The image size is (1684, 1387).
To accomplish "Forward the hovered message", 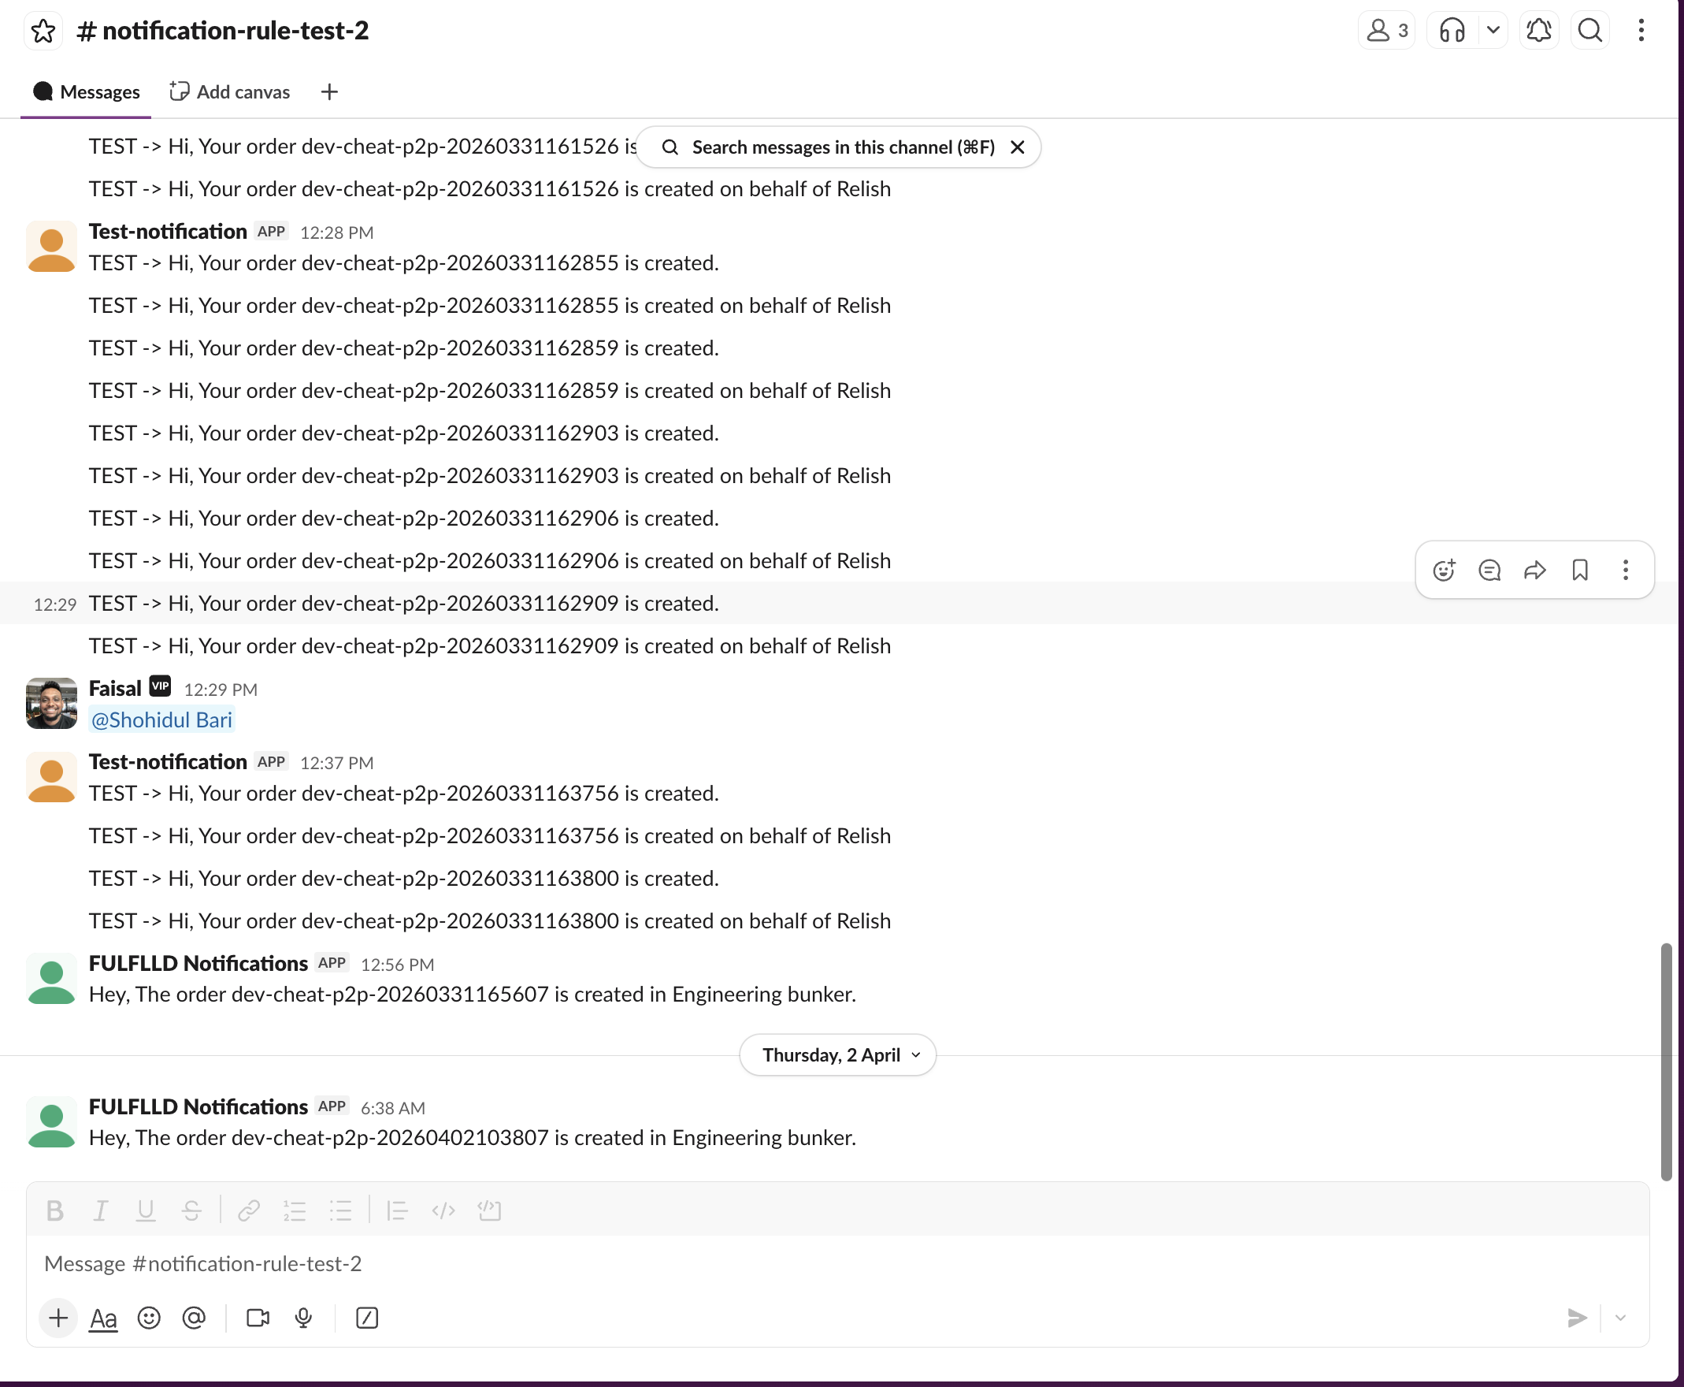I will (x=1534, y=570).
